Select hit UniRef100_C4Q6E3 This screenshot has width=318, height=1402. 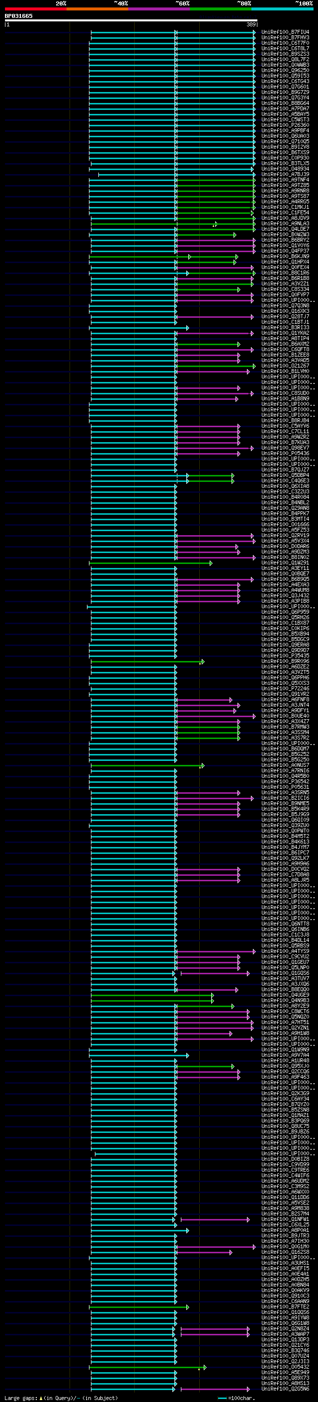pos(285,480)
